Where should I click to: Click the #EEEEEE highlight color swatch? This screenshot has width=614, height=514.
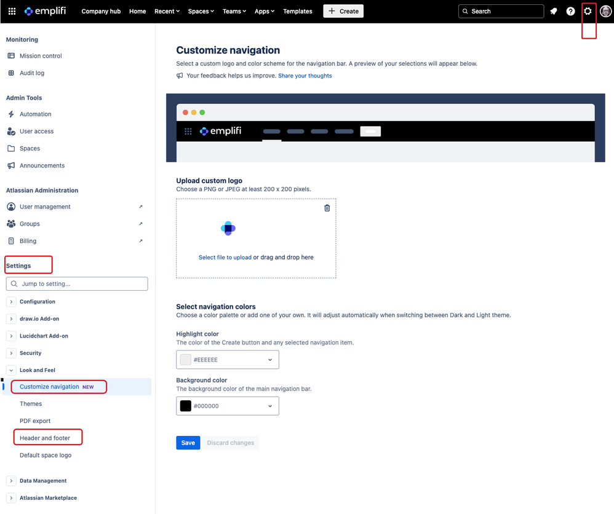pyautogui.click(x=186, y=360)
